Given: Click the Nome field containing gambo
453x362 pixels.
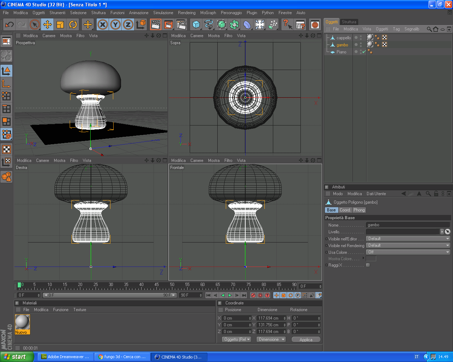Looking at the screenshot, I should coord(408,225).
